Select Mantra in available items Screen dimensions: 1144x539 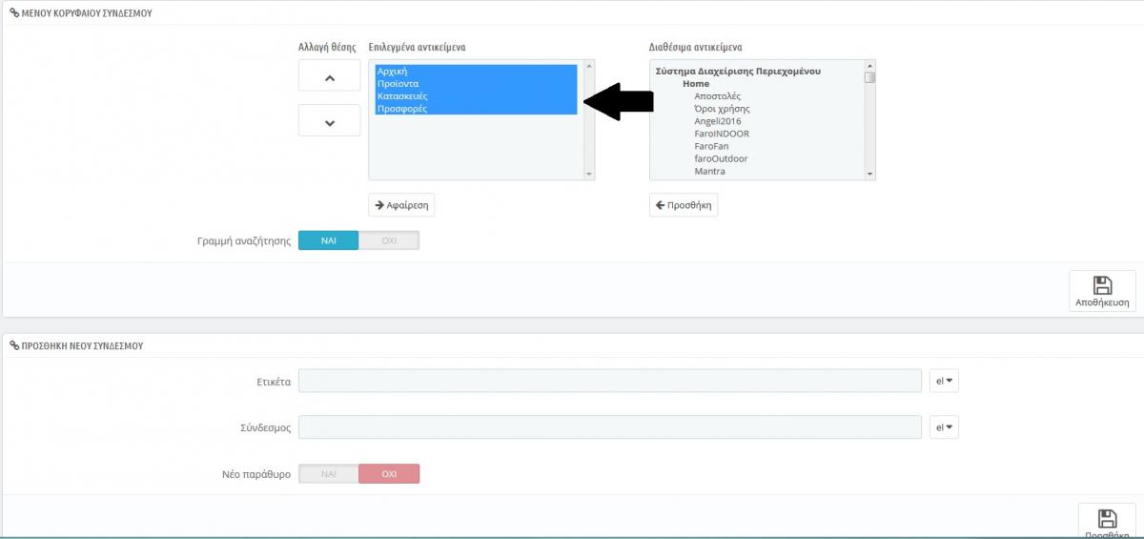click(709, 171)
